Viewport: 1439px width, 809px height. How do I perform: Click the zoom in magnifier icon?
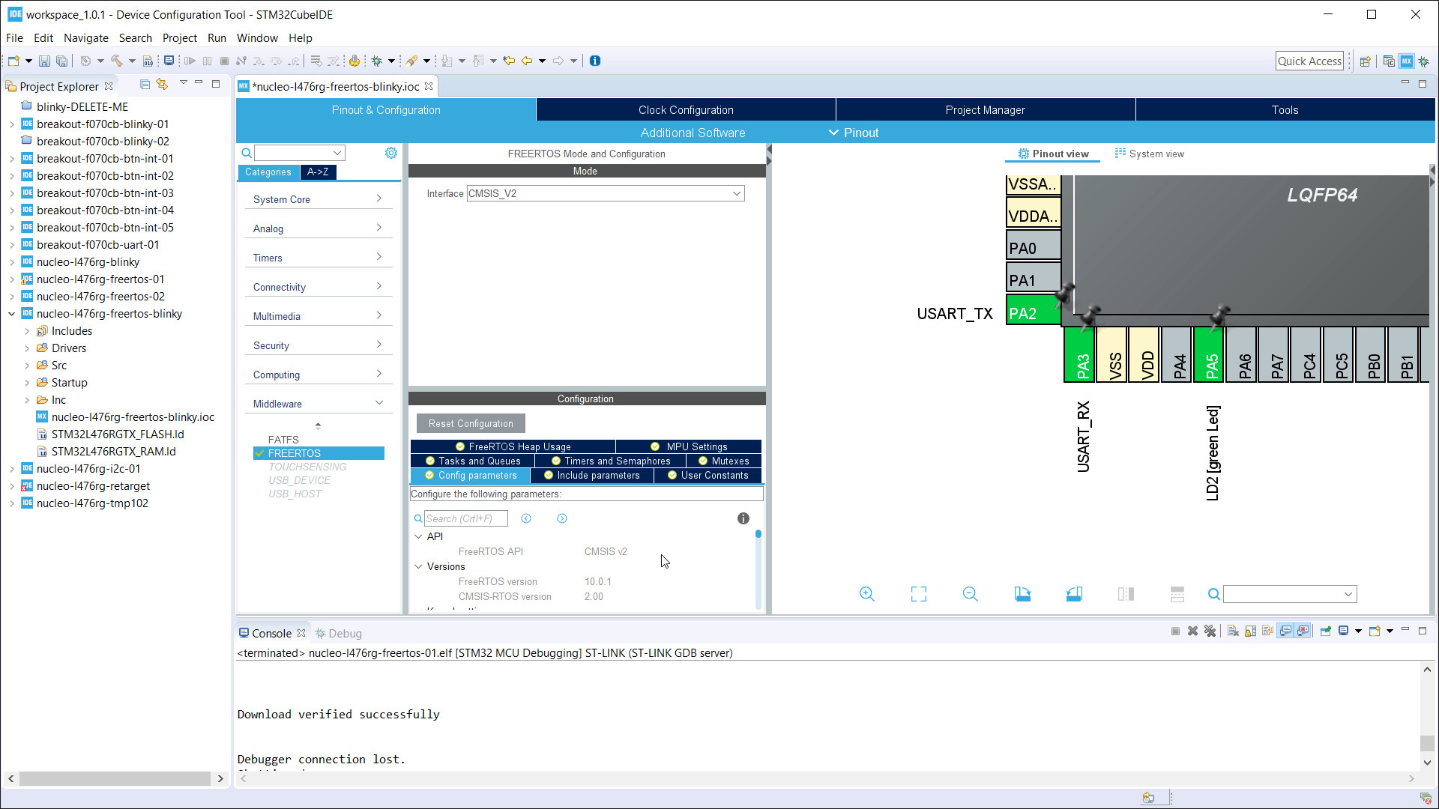pyautogui.click(x=868, y=594)
